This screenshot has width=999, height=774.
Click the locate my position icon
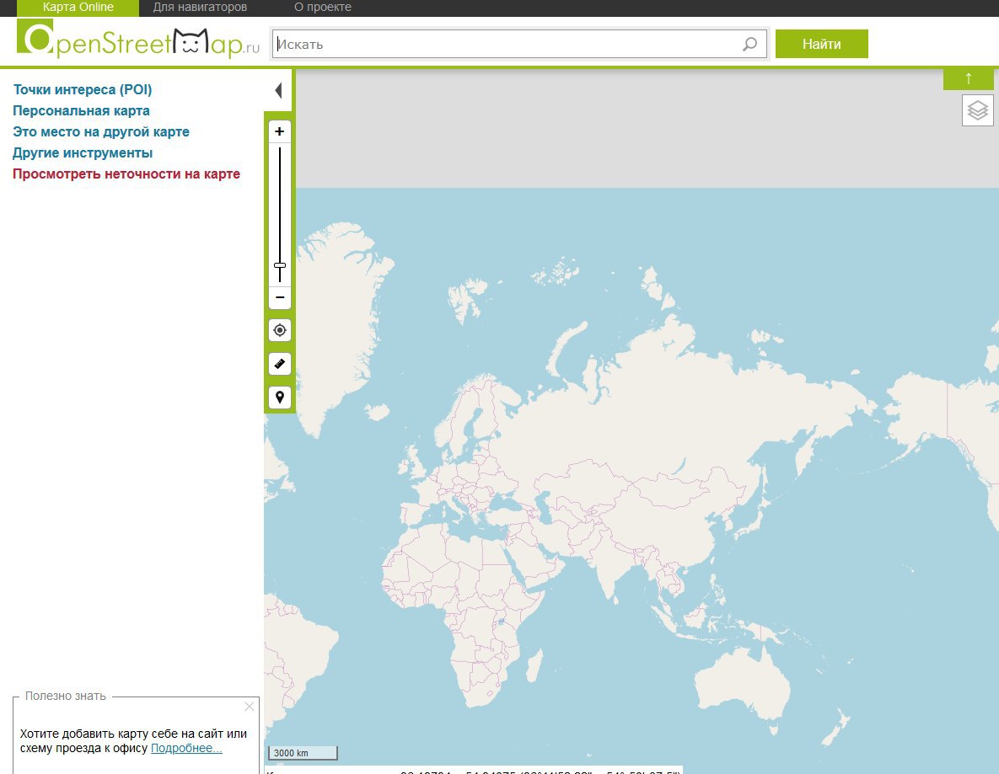pos(280,330)
